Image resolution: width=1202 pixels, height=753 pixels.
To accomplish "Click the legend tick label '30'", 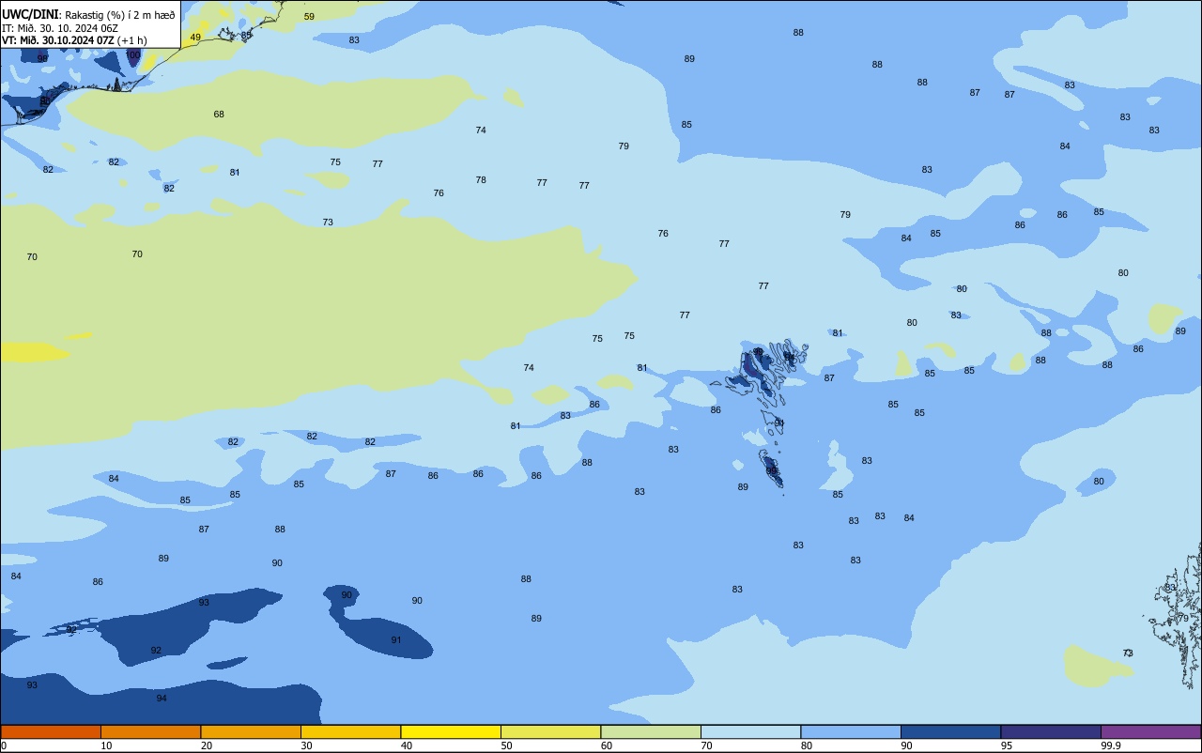I will 306,745.
